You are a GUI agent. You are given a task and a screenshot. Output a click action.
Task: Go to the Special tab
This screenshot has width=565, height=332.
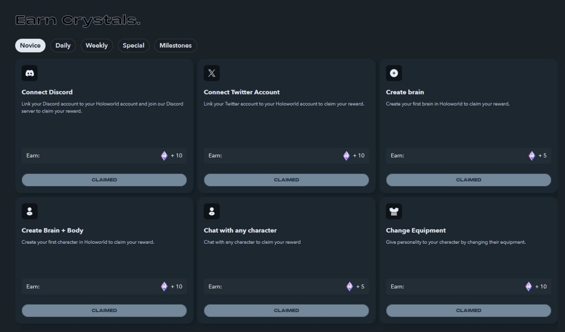(133, 45)
